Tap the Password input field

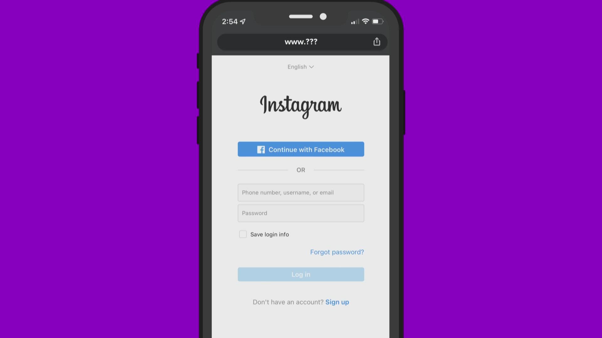301,213
